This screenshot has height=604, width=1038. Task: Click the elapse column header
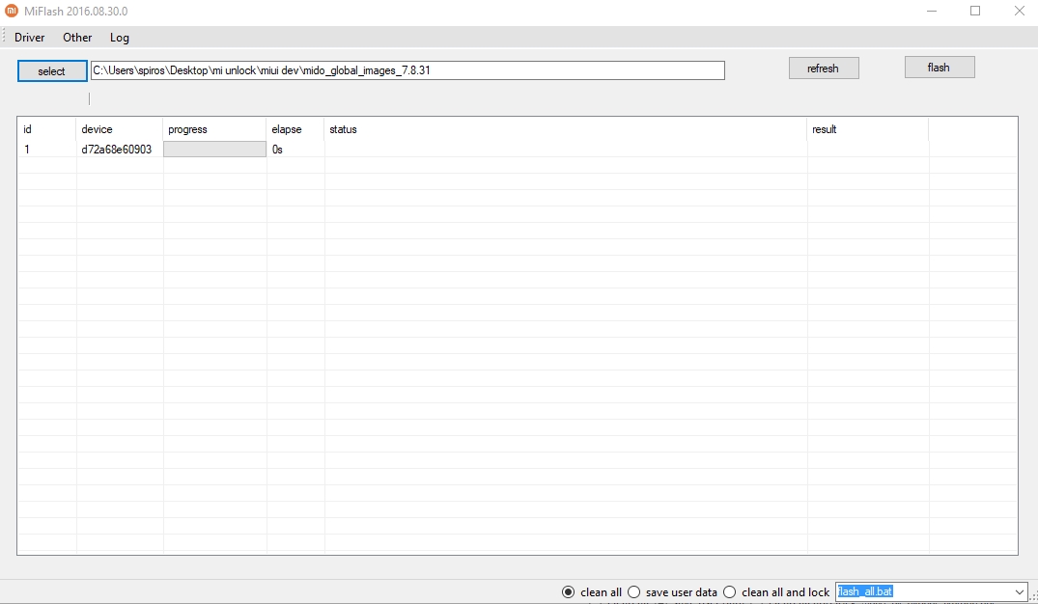pyautogui.click(x=295, y=129)
